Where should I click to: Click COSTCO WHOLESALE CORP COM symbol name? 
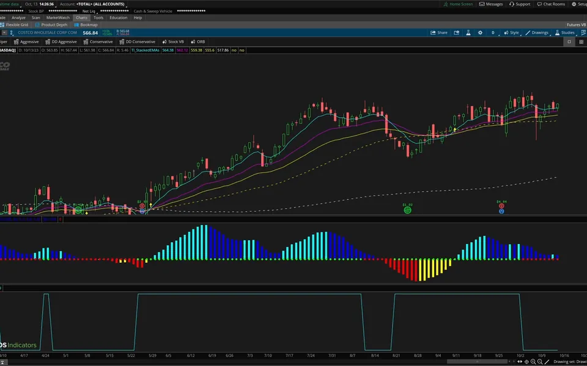point(47,33)
